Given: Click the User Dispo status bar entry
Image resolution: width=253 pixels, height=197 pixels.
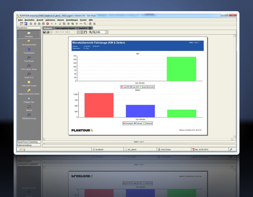Looking at the screenshot, I should pyautogui.click(x=174, y=149).
